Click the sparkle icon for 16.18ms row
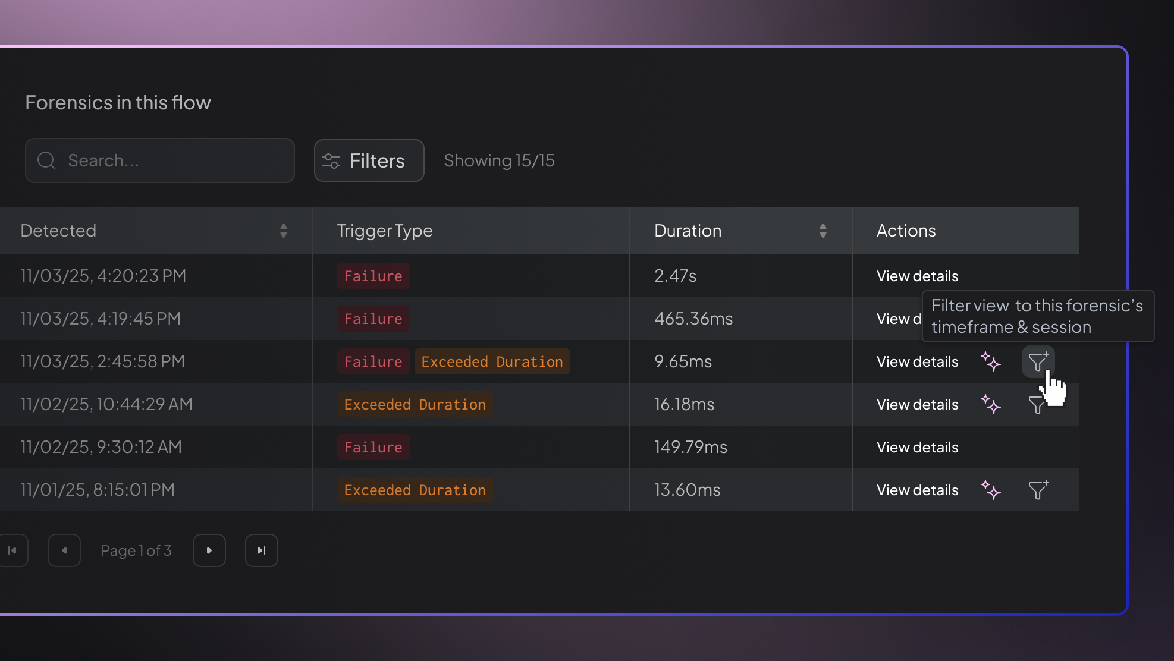The width and height of the screenshot is (1174, 661). [x=991, y=404]
